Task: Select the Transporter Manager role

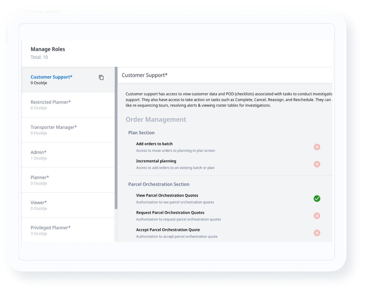Action: 54,127
